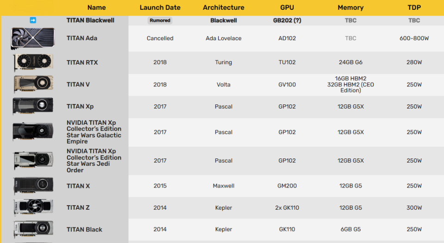444x243 pixels.
Task: Open the TITAN X card image
Action: [x=33, y=186]
